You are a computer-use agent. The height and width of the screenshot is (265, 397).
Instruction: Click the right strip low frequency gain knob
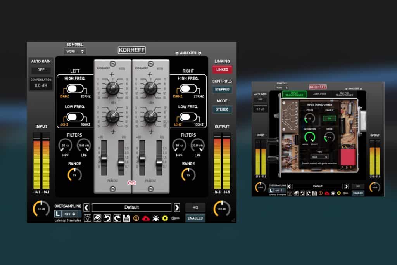(151, 117)
